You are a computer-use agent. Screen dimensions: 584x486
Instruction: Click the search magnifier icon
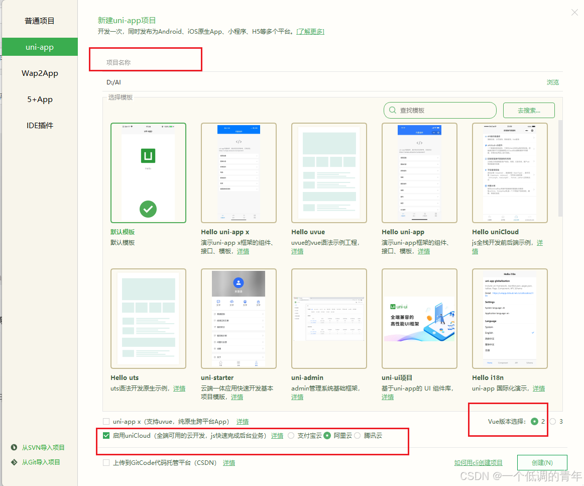point(392,111)
